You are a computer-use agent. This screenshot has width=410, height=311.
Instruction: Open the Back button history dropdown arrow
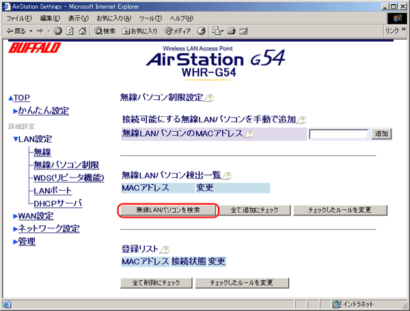[31, 31]
